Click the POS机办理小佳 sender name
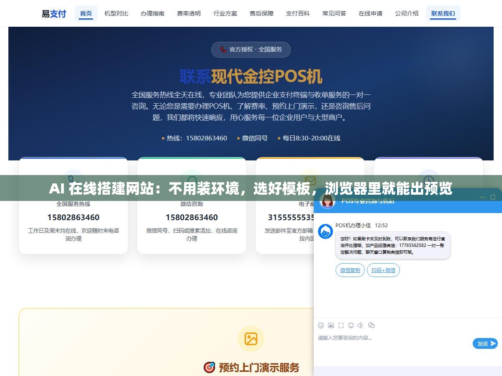The height and width of the screenshot is (376, 502). pyautogui.click(x=353, y=225)
